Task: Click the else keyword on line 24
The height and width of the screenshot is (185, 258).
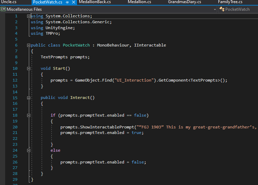Action: [56, 151]
